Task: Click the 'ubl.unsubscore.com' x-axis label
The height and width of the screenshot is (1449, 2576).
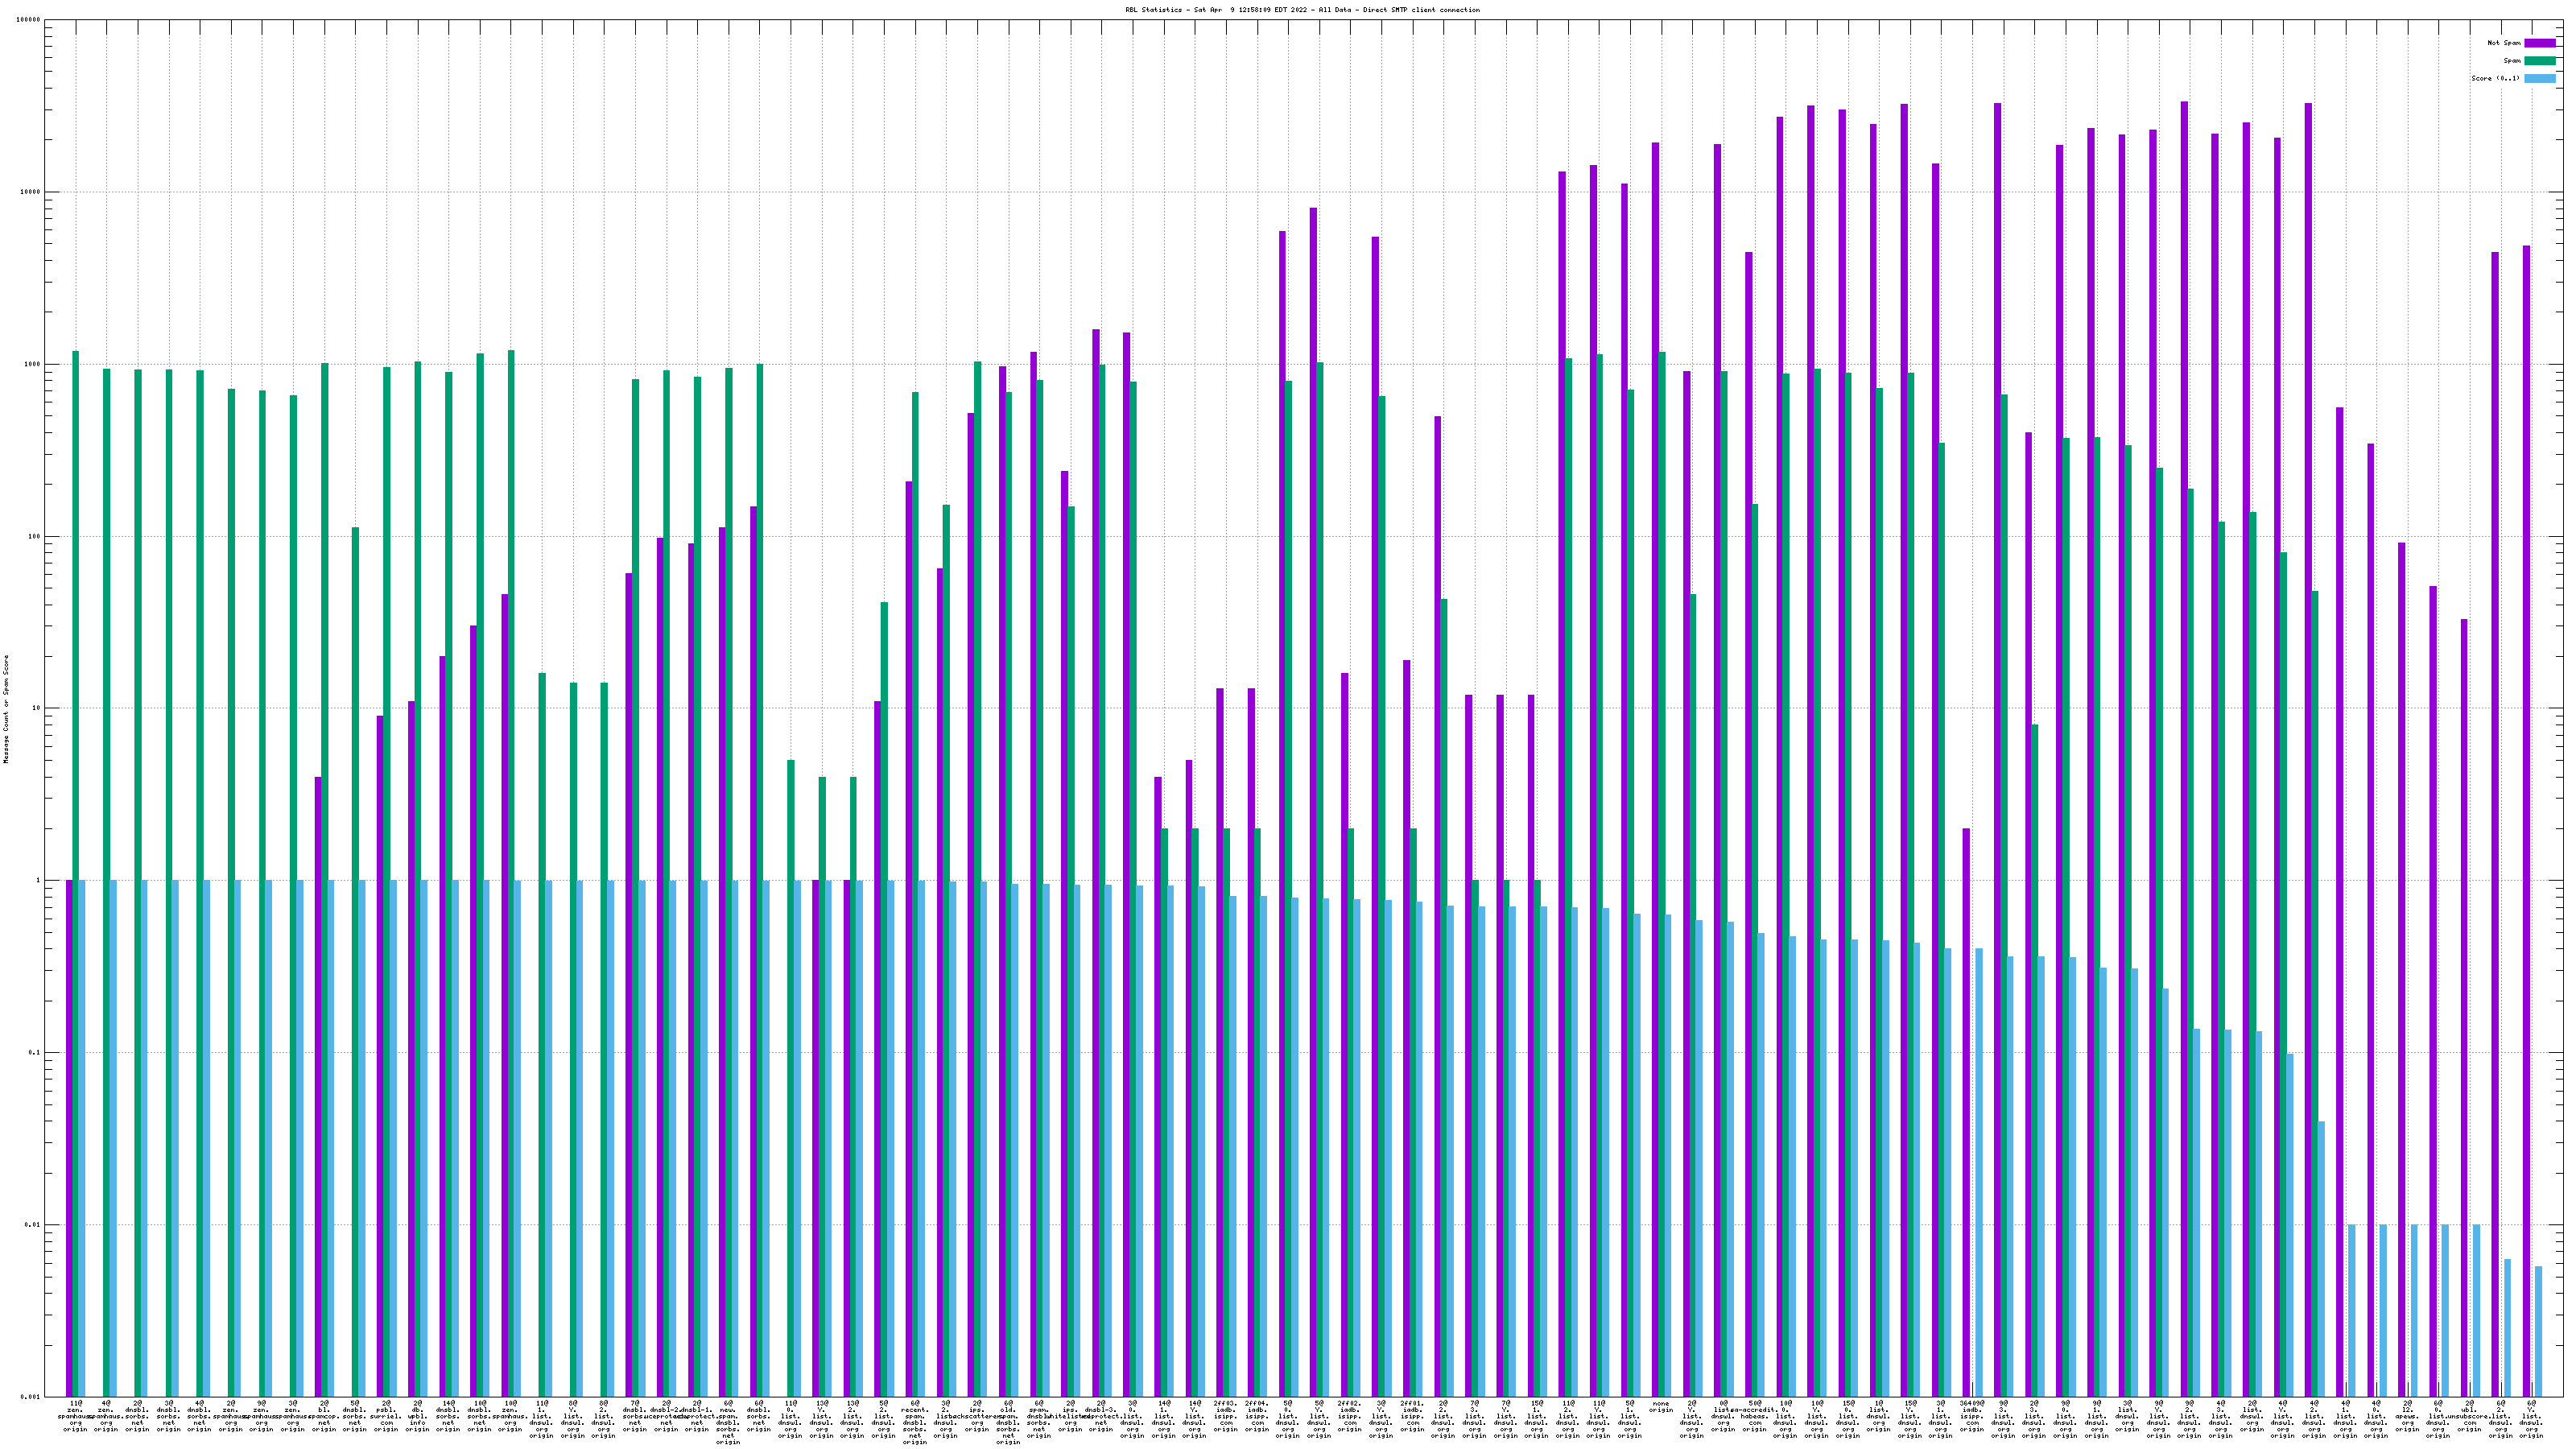Action: tap(2470, 1416)
